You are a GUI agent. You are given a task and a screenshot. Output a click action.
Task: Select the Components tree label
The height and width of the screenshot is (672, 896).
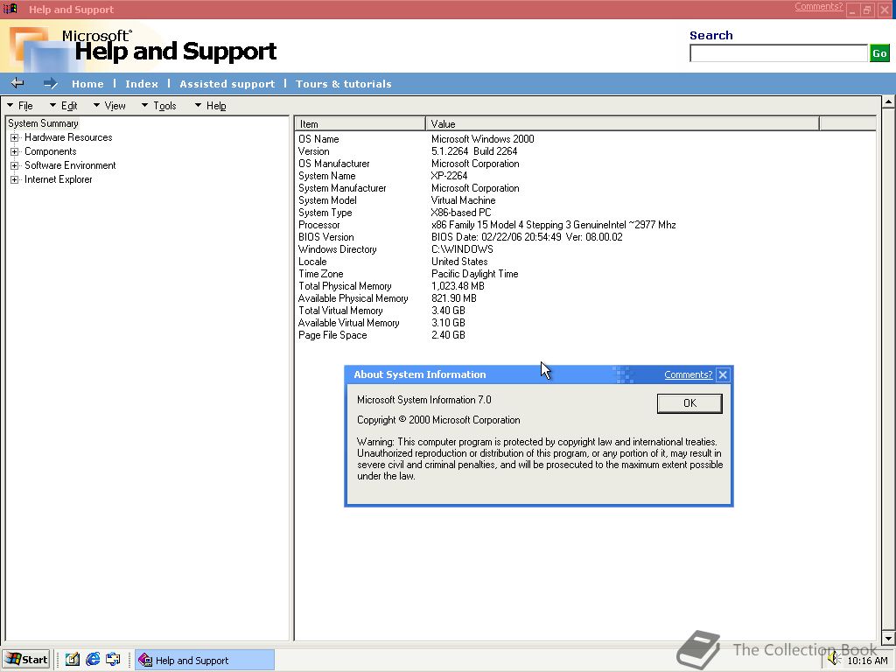tap(50, 151)
